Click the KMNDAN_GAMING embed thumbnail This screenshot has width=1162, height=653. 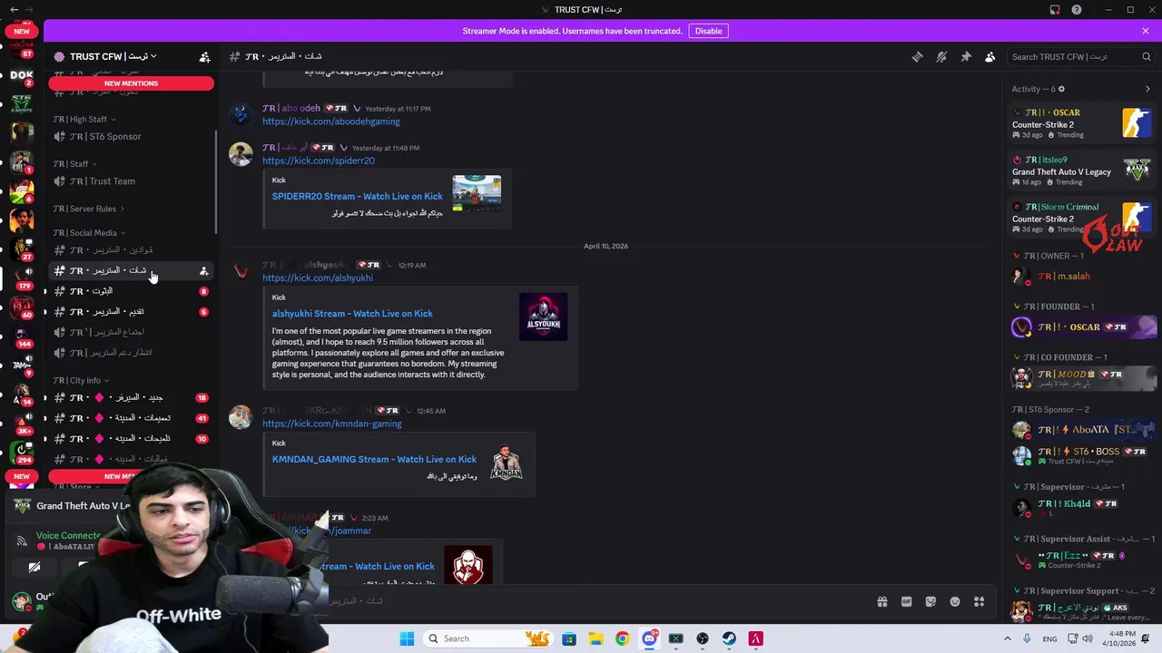[x=506, y=463]
